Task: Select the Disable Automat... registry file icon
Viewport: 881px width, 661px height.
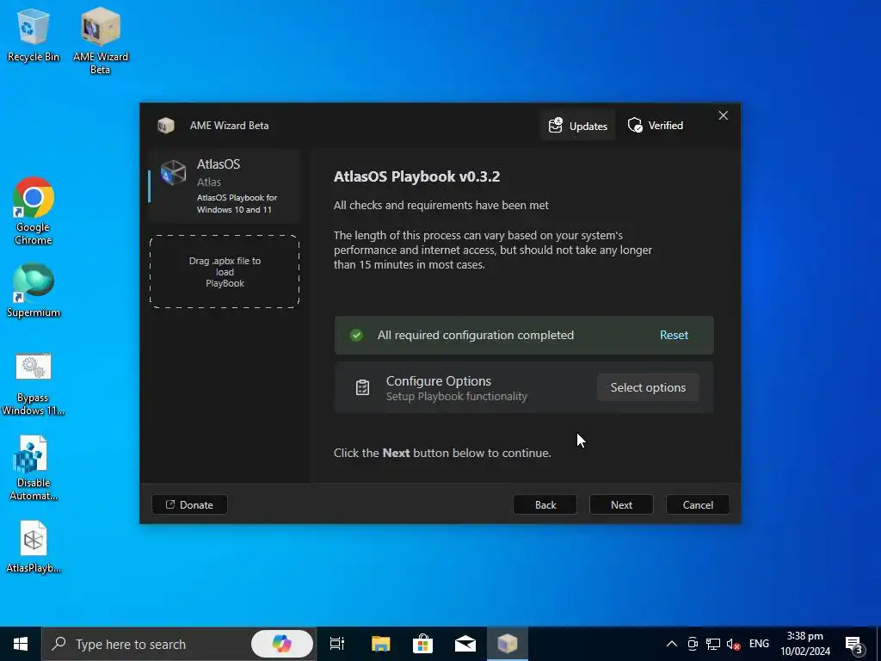Action: 34,468
